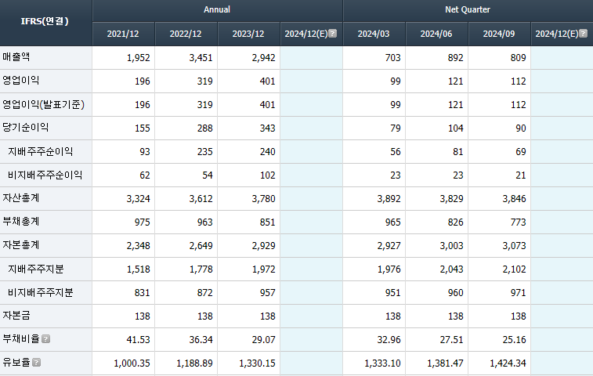Select the 자산총계 row label
The height and width of the screenshot is (376, 593).
[21, 198]
